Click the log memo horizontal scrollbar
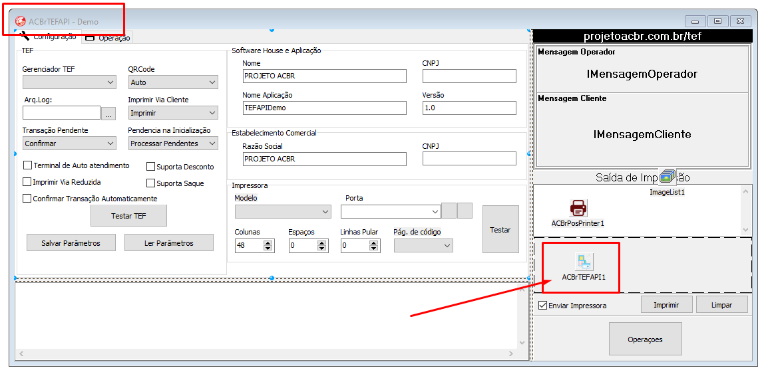 click(267, 353)
